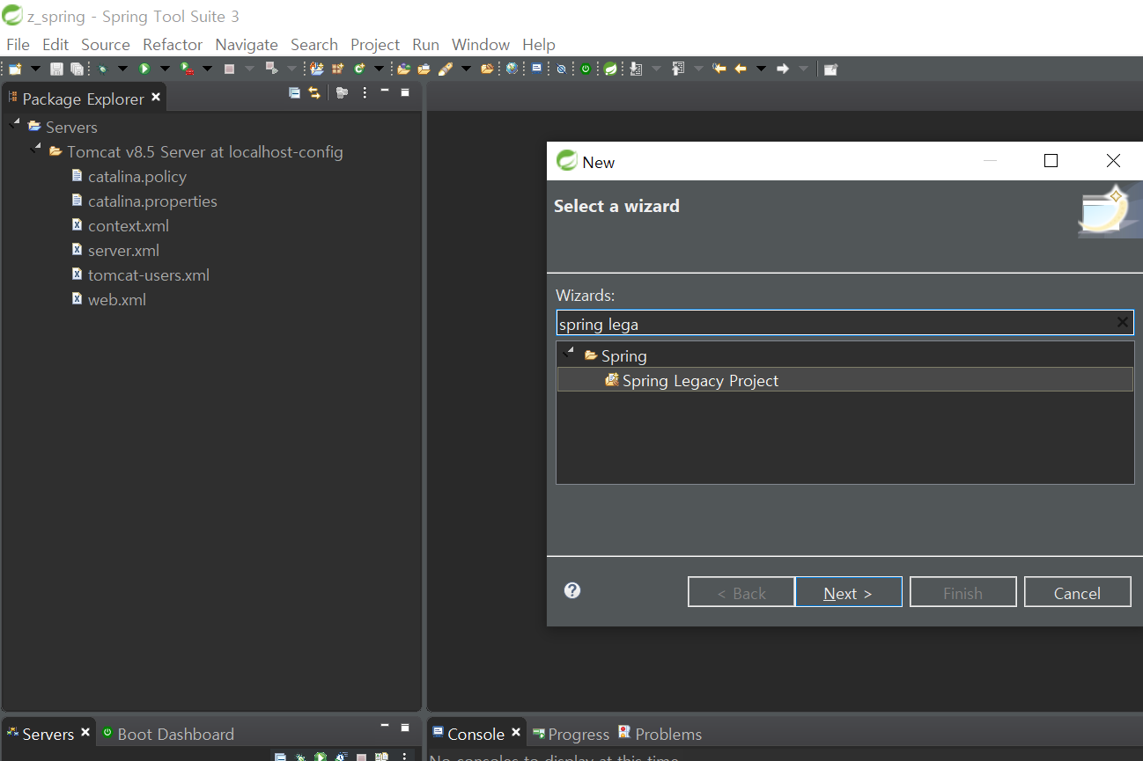Open the New wizard dropdown arrow
The width and height of the screenshot is (1143, 761).
[36, 69]
